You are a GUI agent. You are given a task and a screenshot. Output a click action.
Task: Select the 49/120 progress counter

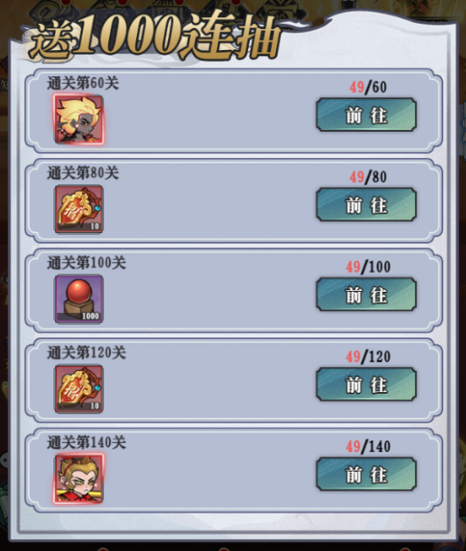[x=368, y=357]
